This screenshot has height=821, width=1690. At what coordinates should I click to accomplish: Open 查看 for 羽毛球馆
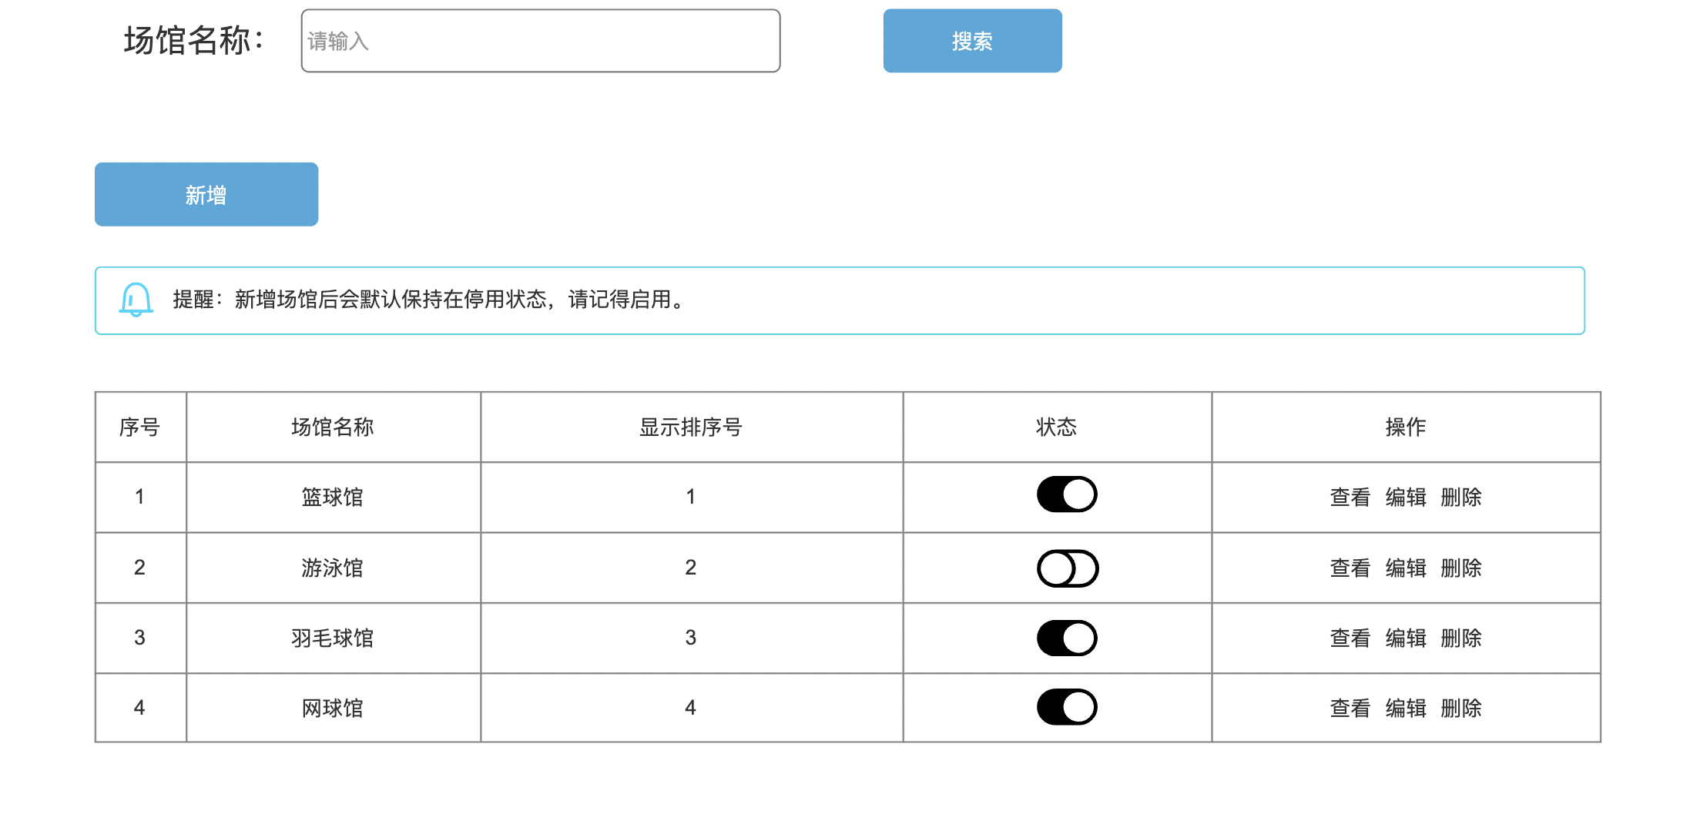click(x=1350, y=638)
